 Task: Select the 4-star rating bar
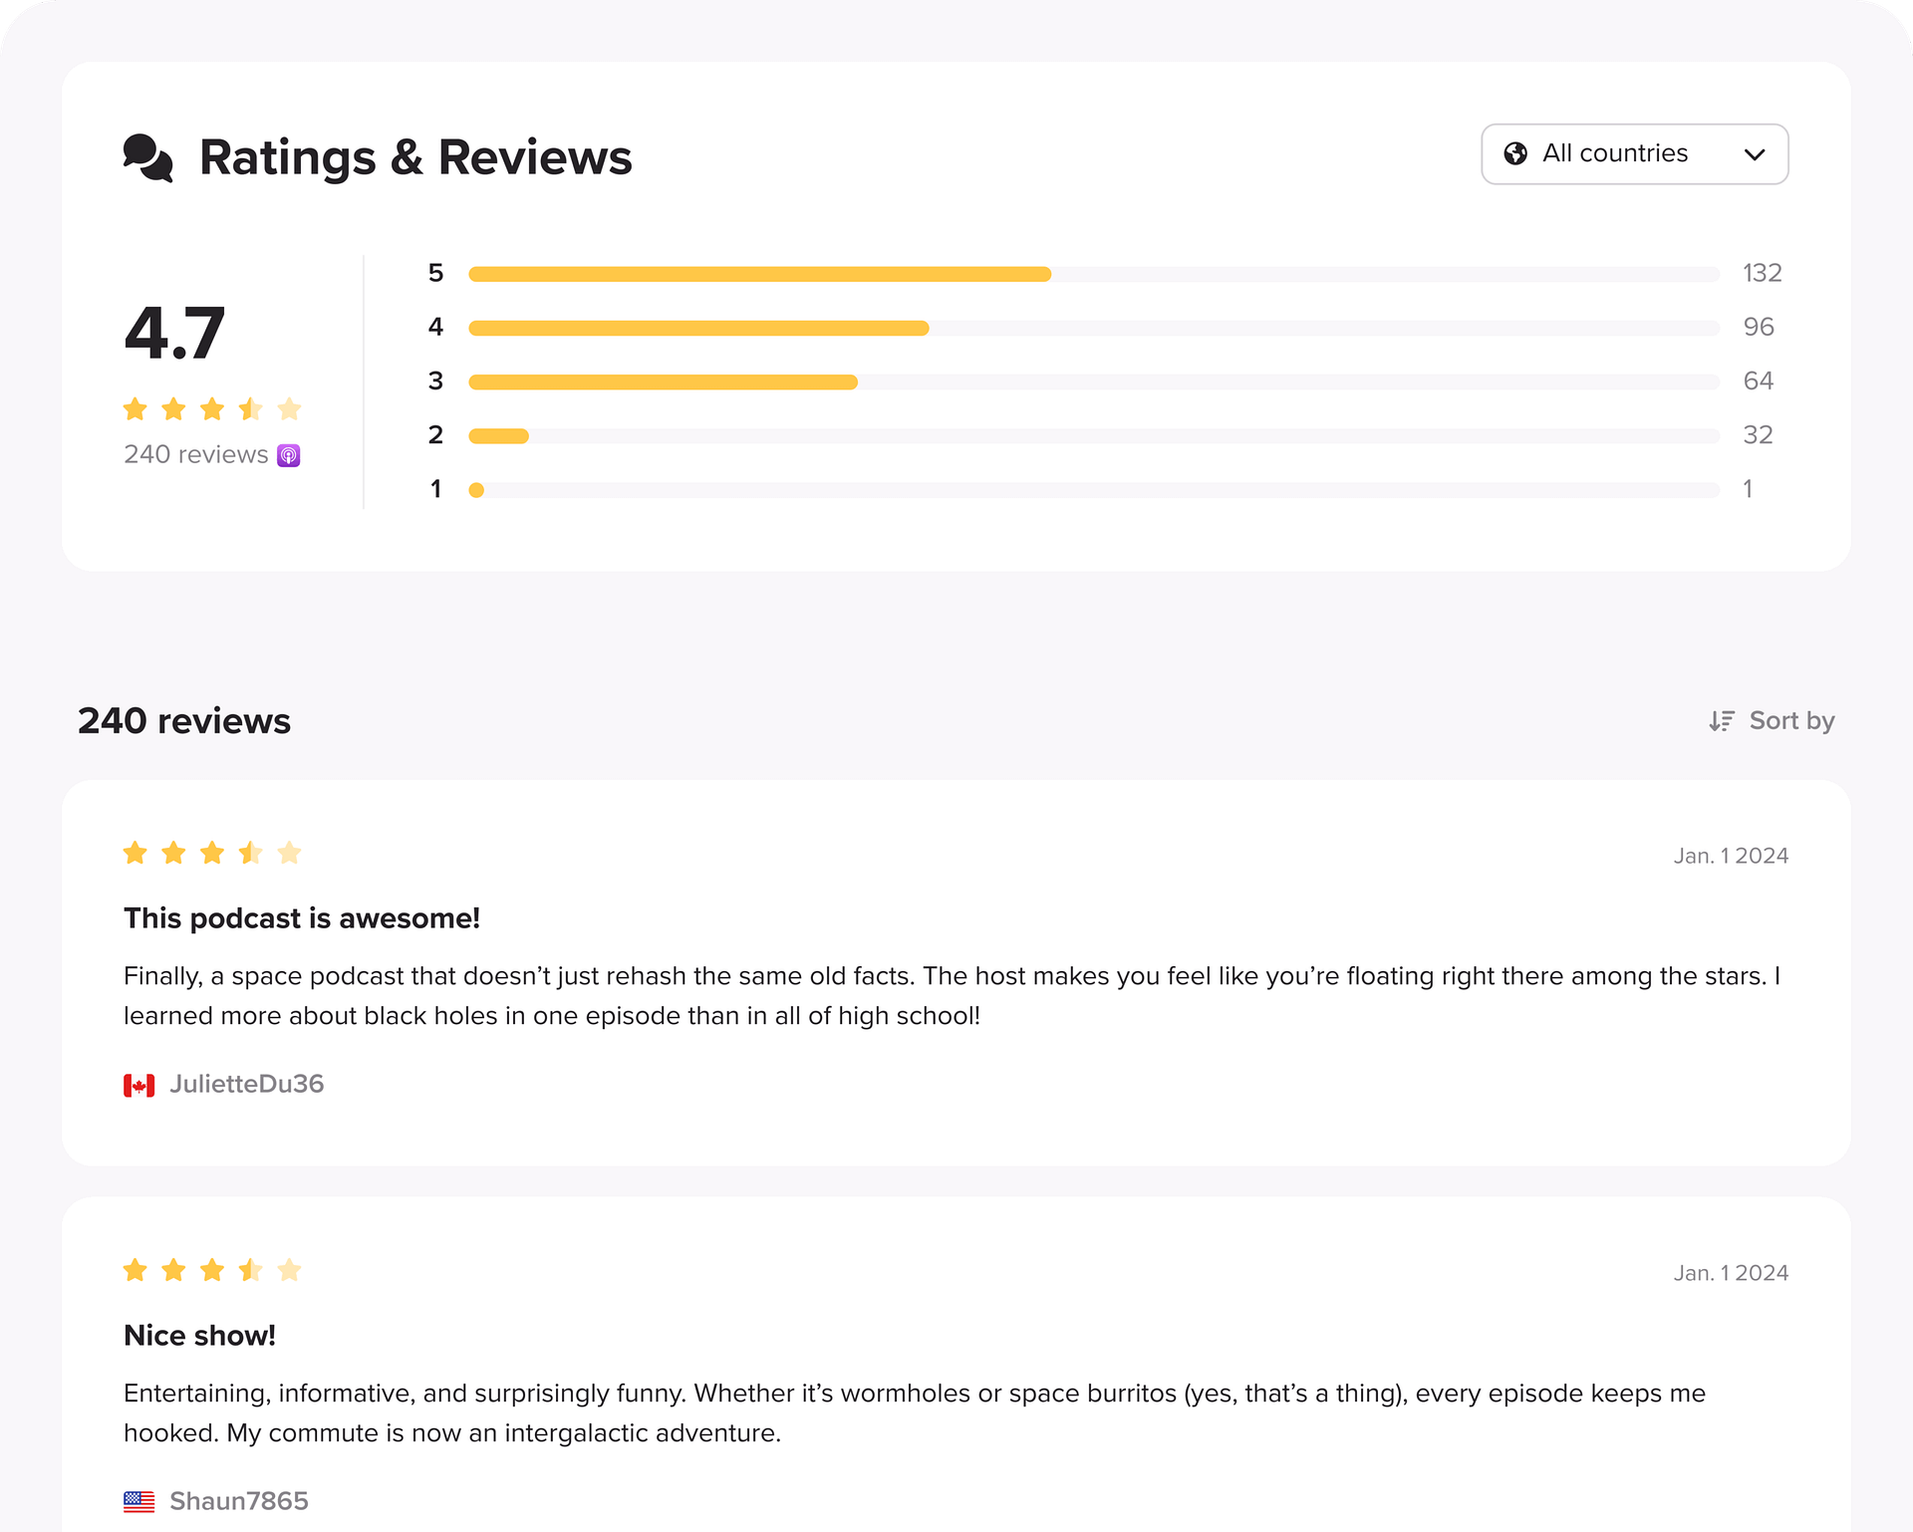[1093, 328]
